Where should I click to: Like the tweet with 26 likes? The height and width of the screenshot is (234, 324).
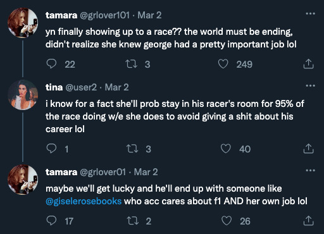tap(227, 221)
